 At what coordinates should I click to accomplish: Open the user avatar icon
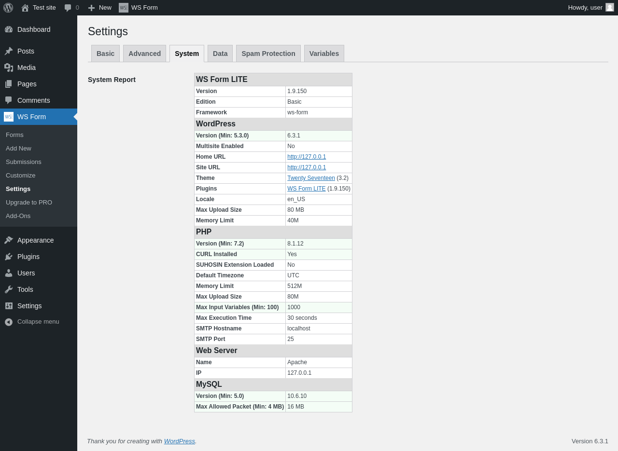click(x=610, y=7)
